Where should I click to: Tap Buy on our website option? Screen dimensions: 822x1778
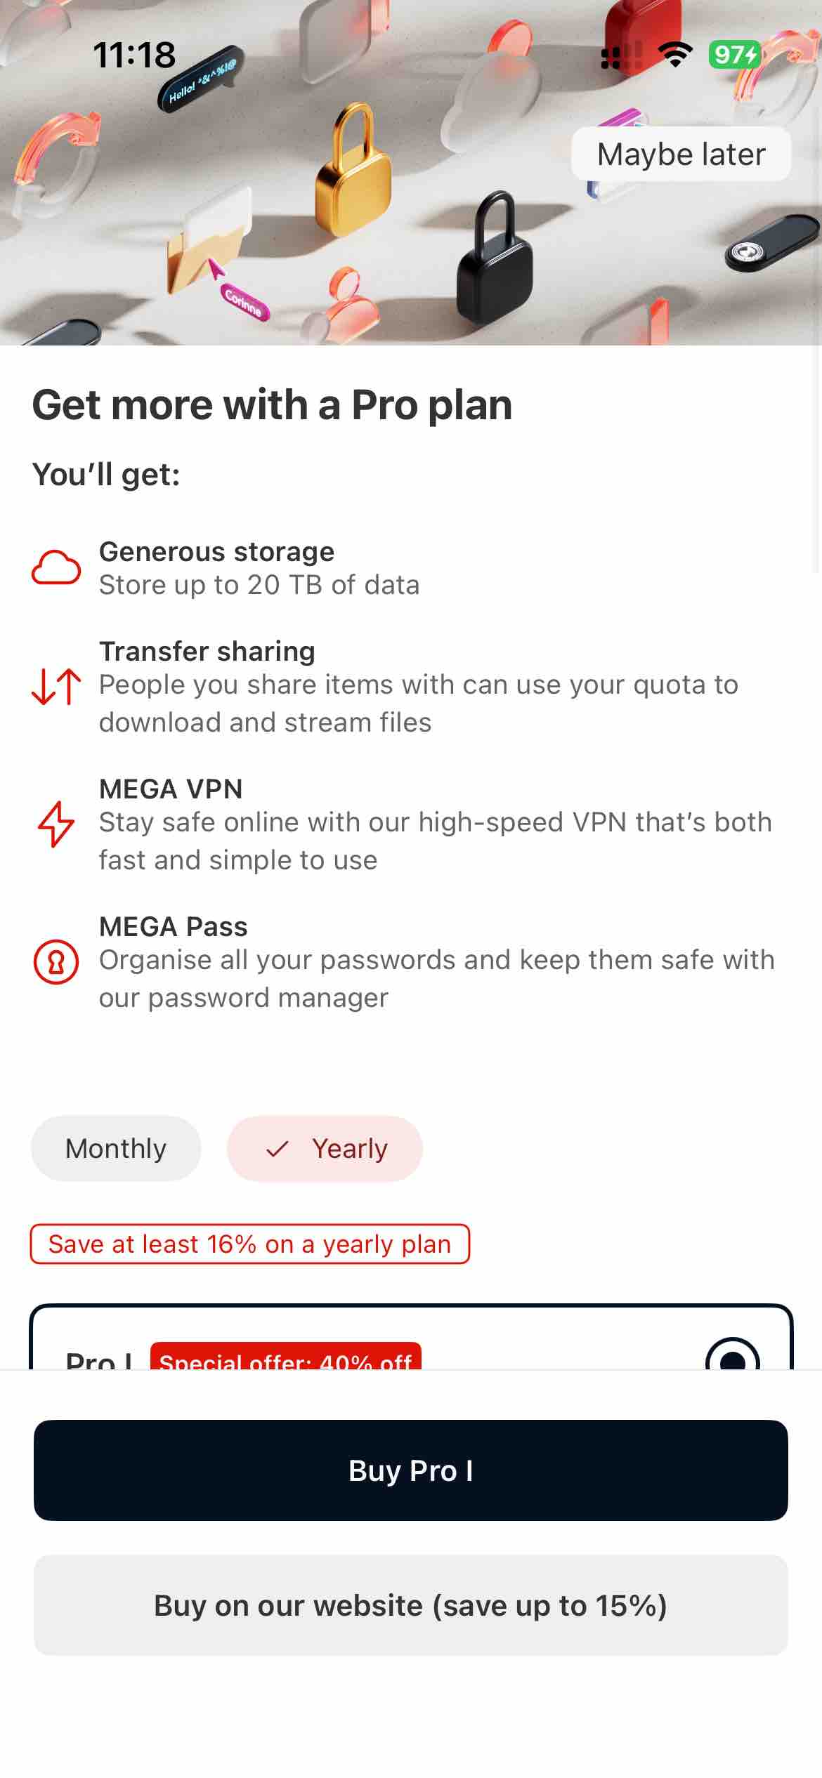[x=411, y=1605]
